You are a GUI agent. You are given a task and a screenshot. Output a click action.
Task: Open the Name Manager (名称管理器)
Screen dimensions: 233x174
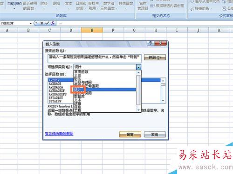point(143,6)
